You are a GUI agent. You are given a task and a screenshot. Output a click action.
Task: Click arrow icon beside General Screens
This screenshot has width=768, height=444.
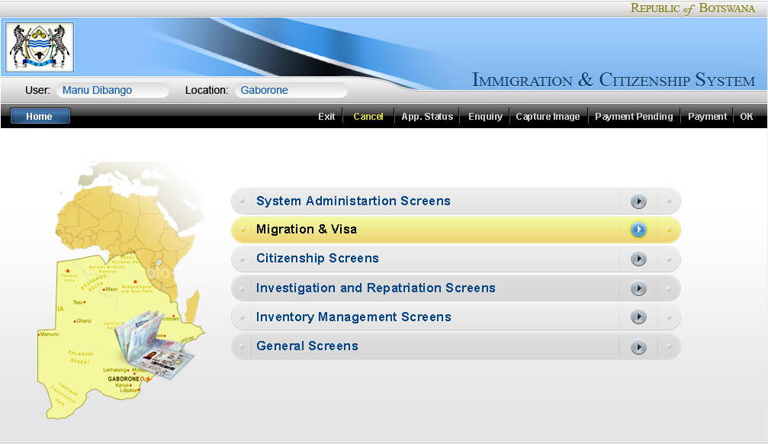638,347
